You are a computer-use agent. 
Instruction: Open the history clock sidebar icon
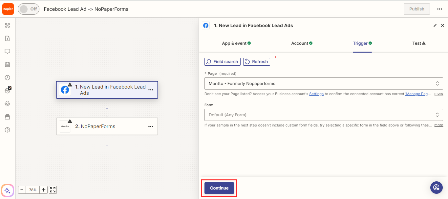coord(8,78)
